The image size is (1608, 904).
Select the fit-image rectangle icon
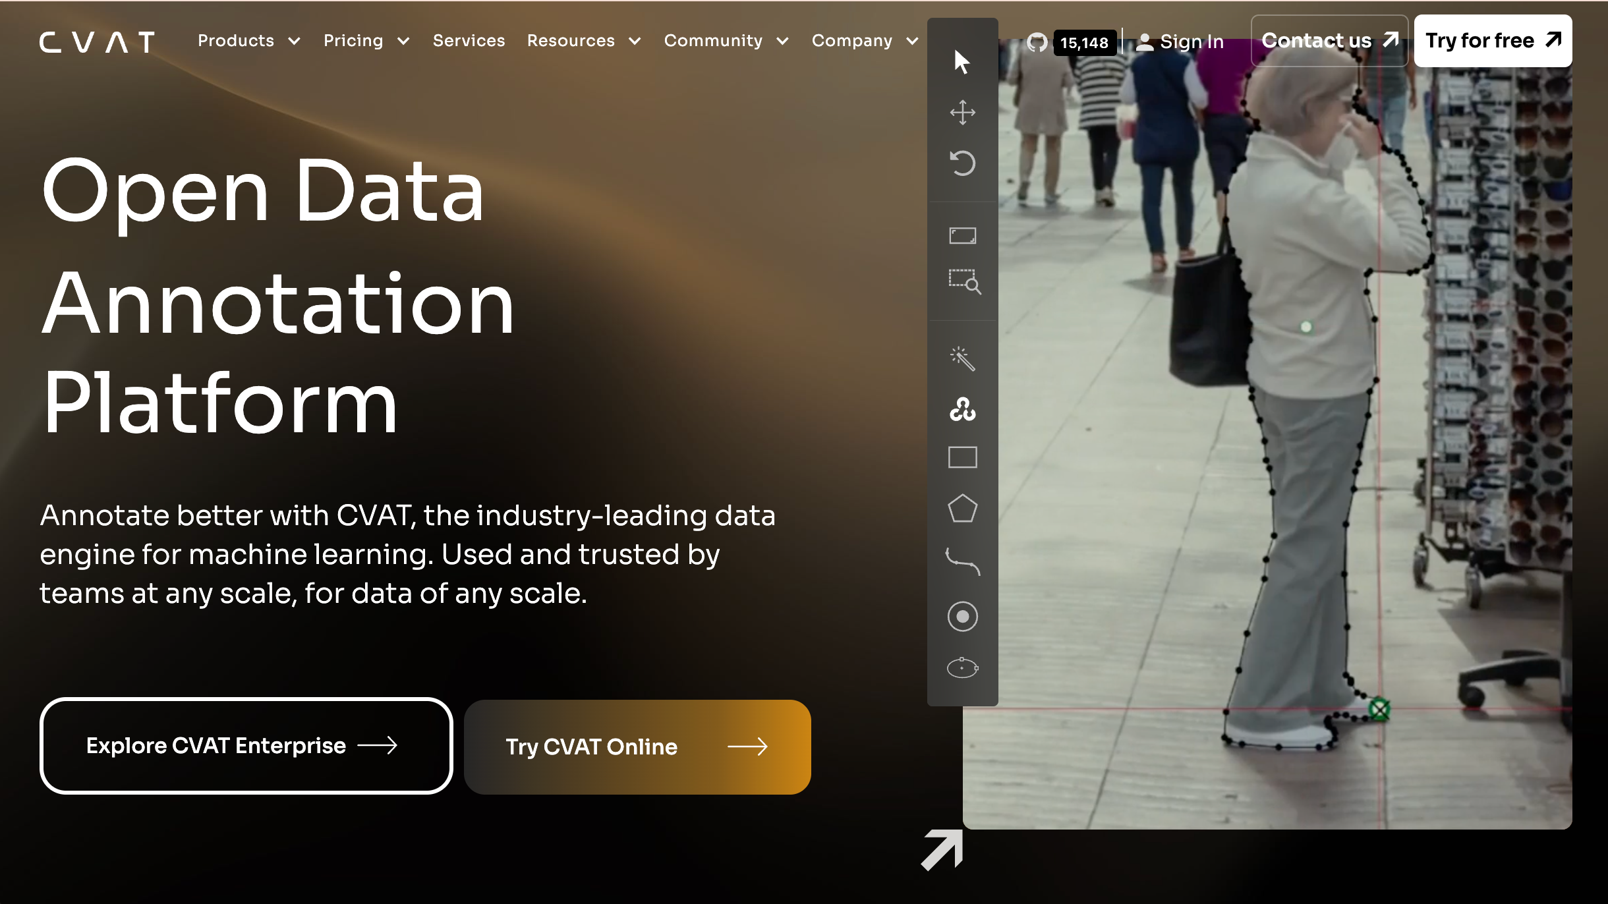point(962,236)
